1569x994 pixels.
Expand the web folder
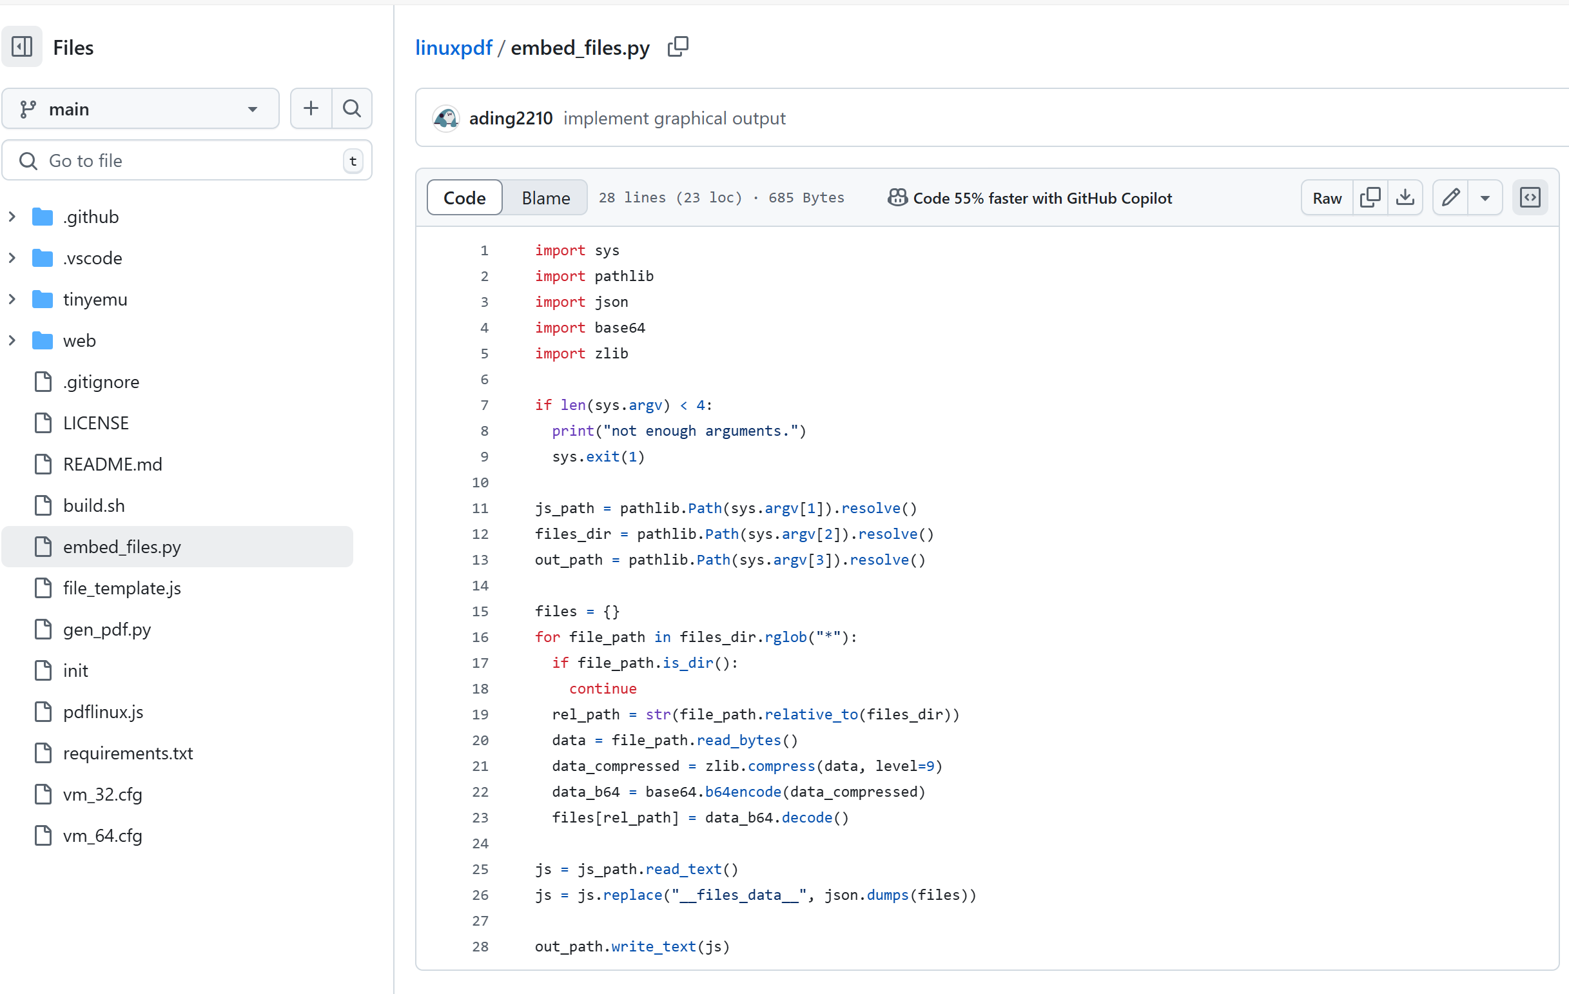[12, 340]
